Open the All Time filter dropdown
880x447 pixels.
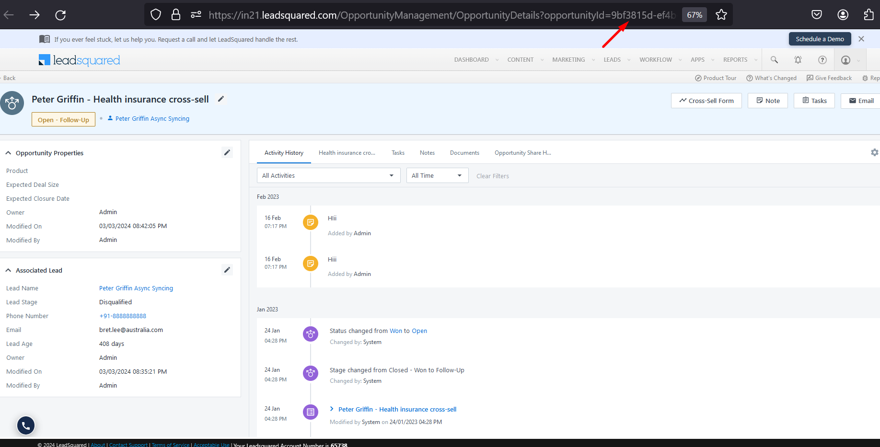point(437,175)
